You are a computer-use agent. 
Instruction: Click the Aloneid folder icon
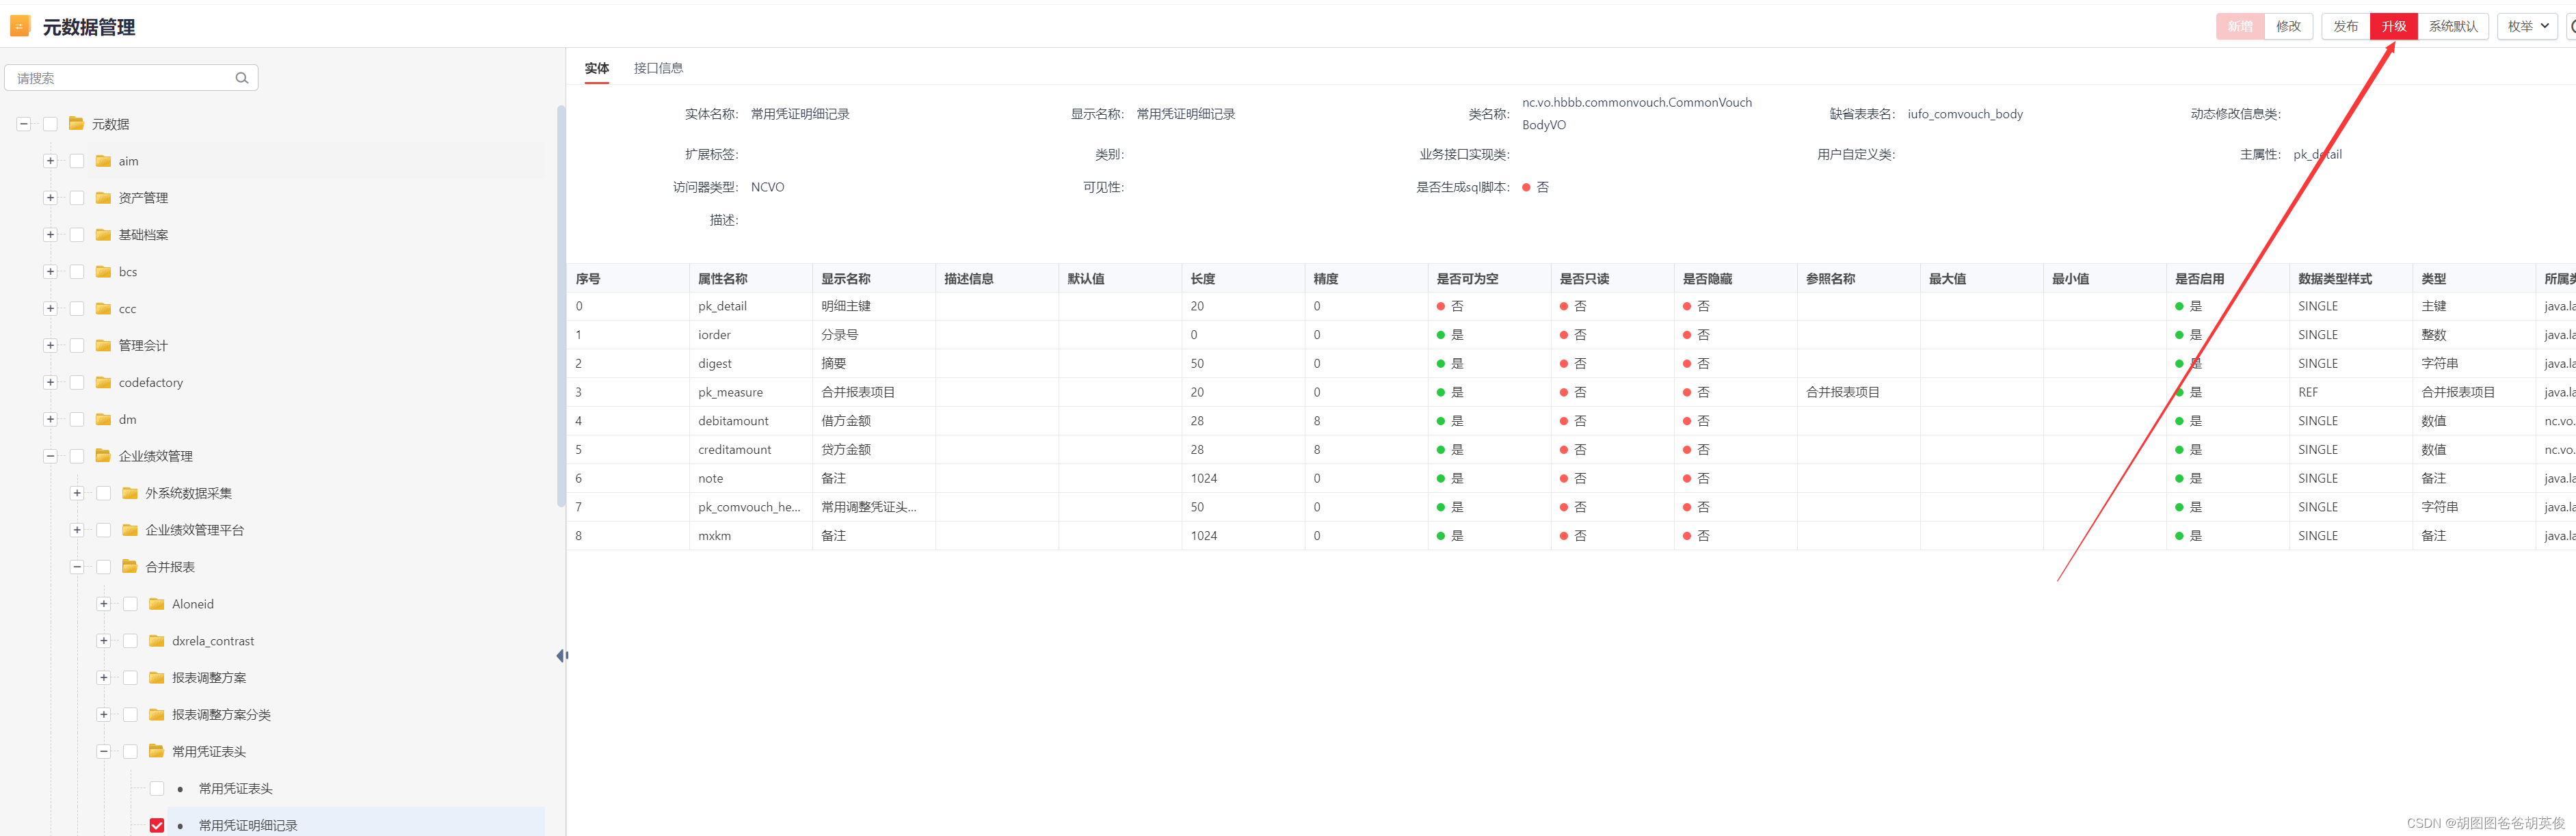[156, 604]
